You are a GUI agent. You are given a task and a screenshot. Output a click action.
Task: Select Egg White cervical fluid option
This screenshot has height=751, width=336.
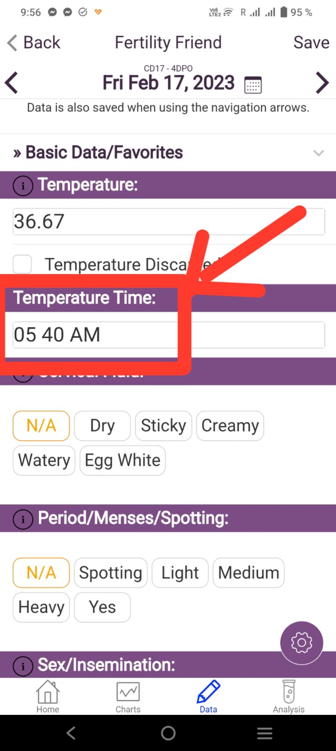pyautogui.click(x=122, y=460)
